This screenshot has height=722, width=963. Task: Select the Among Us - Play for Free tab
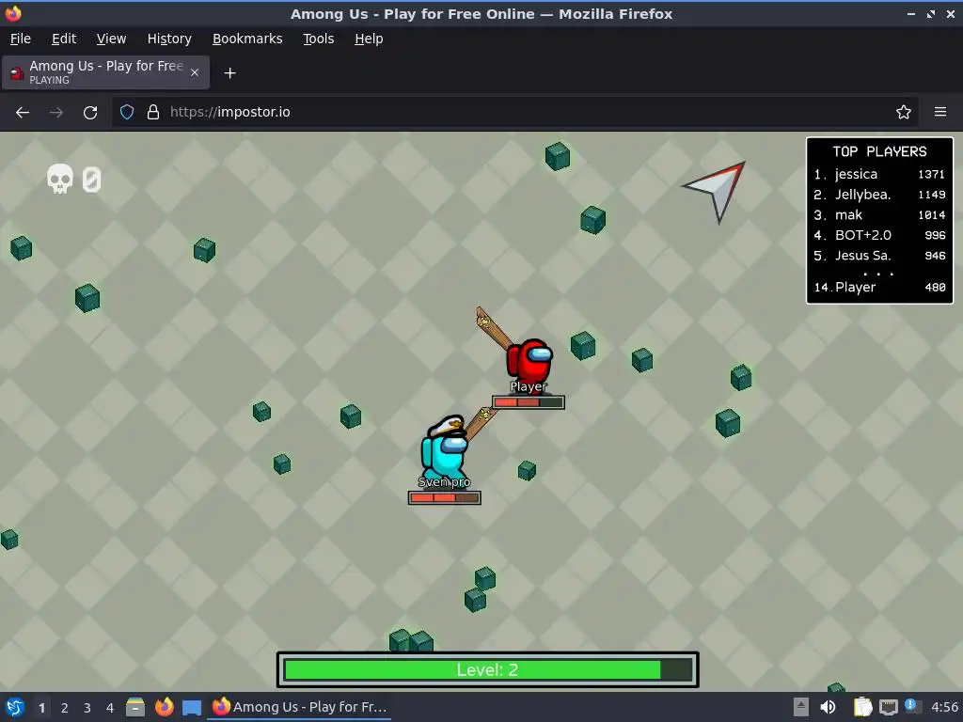(105, 72)
